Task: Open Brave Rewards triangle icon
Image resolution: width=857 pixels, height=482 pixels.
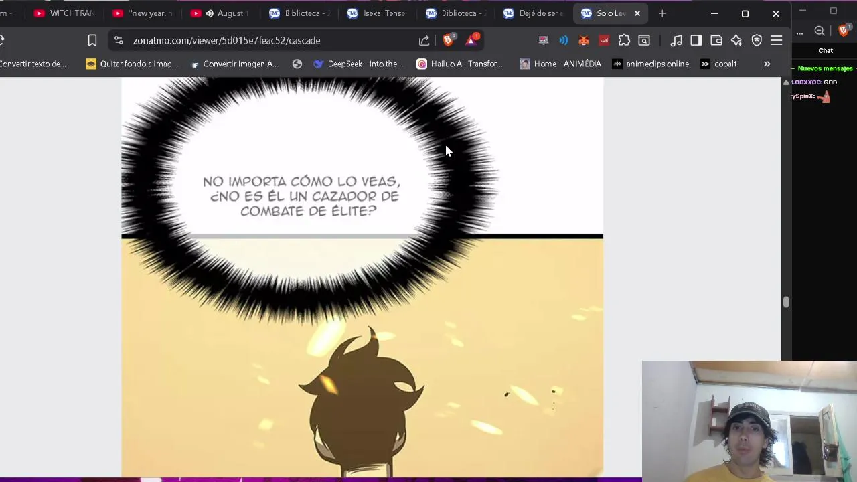Action: tap(471, 39)
